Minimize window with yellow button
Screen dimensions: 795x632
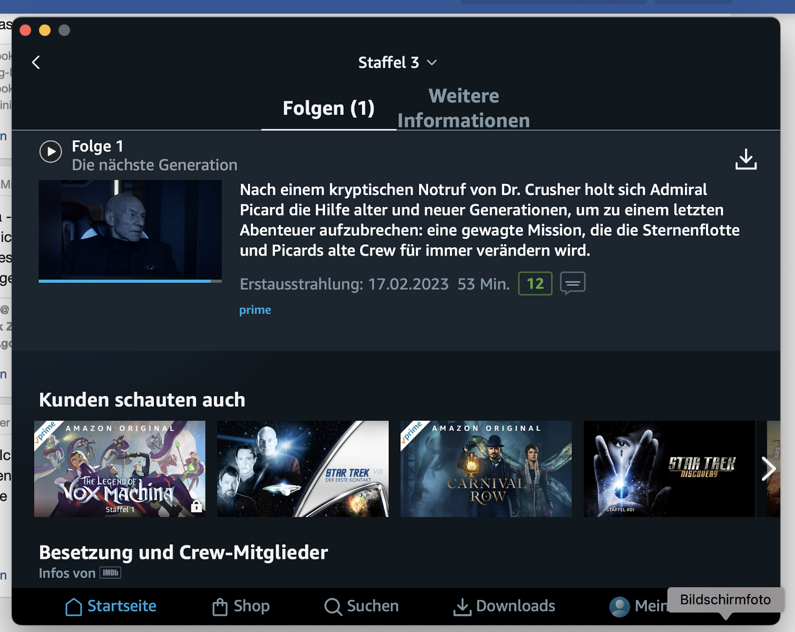[x=45, y=30]
